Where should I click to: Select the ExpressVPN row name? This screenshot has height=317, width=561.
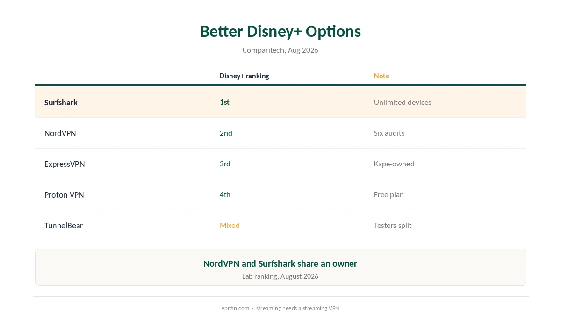65,164
